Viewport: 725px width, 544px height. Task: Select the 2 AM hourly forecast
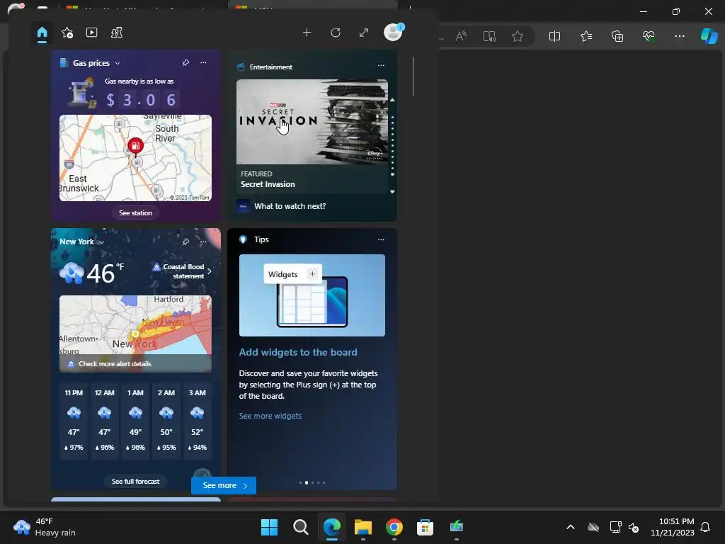(x=166, y=421)
